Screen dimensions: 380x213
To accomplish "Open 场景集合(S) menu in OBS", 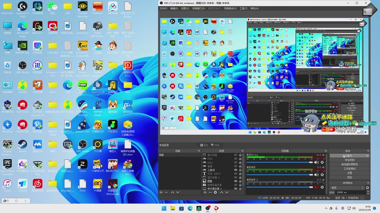I will [x=230, y=9].
